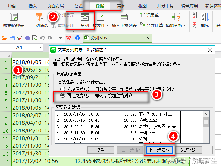Click preview row 冻结行列-视图.xlsx
This screenshot has height=166, width=221.
(x=118, y=127)
